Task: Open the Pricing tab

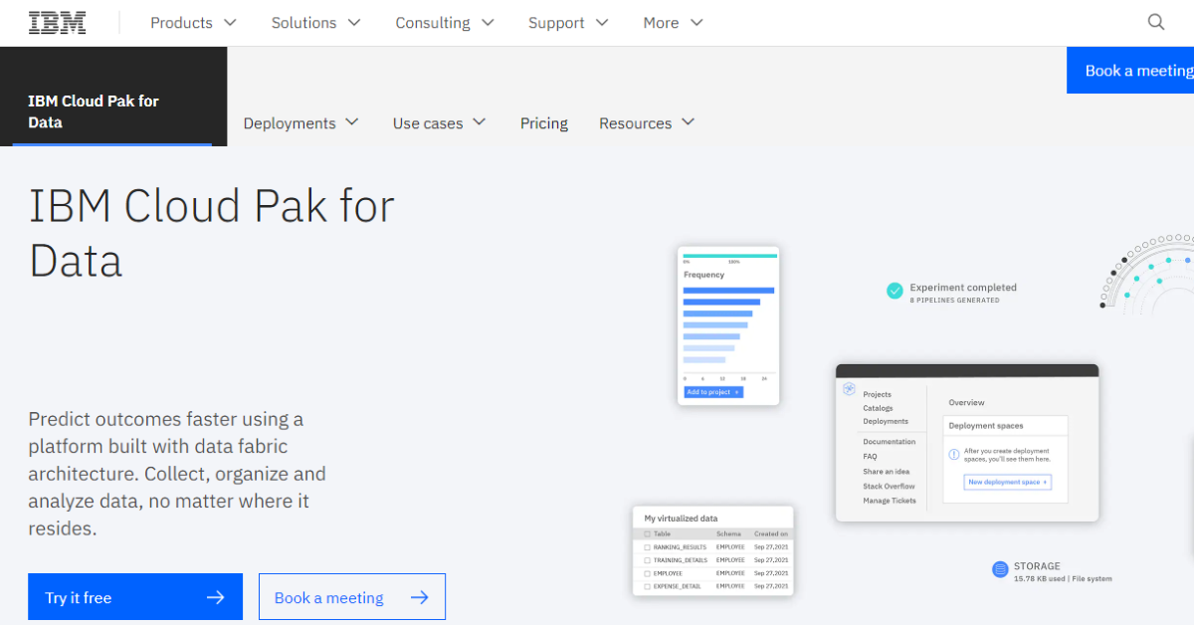Action: pyautogui.click(x=543, y=123)
